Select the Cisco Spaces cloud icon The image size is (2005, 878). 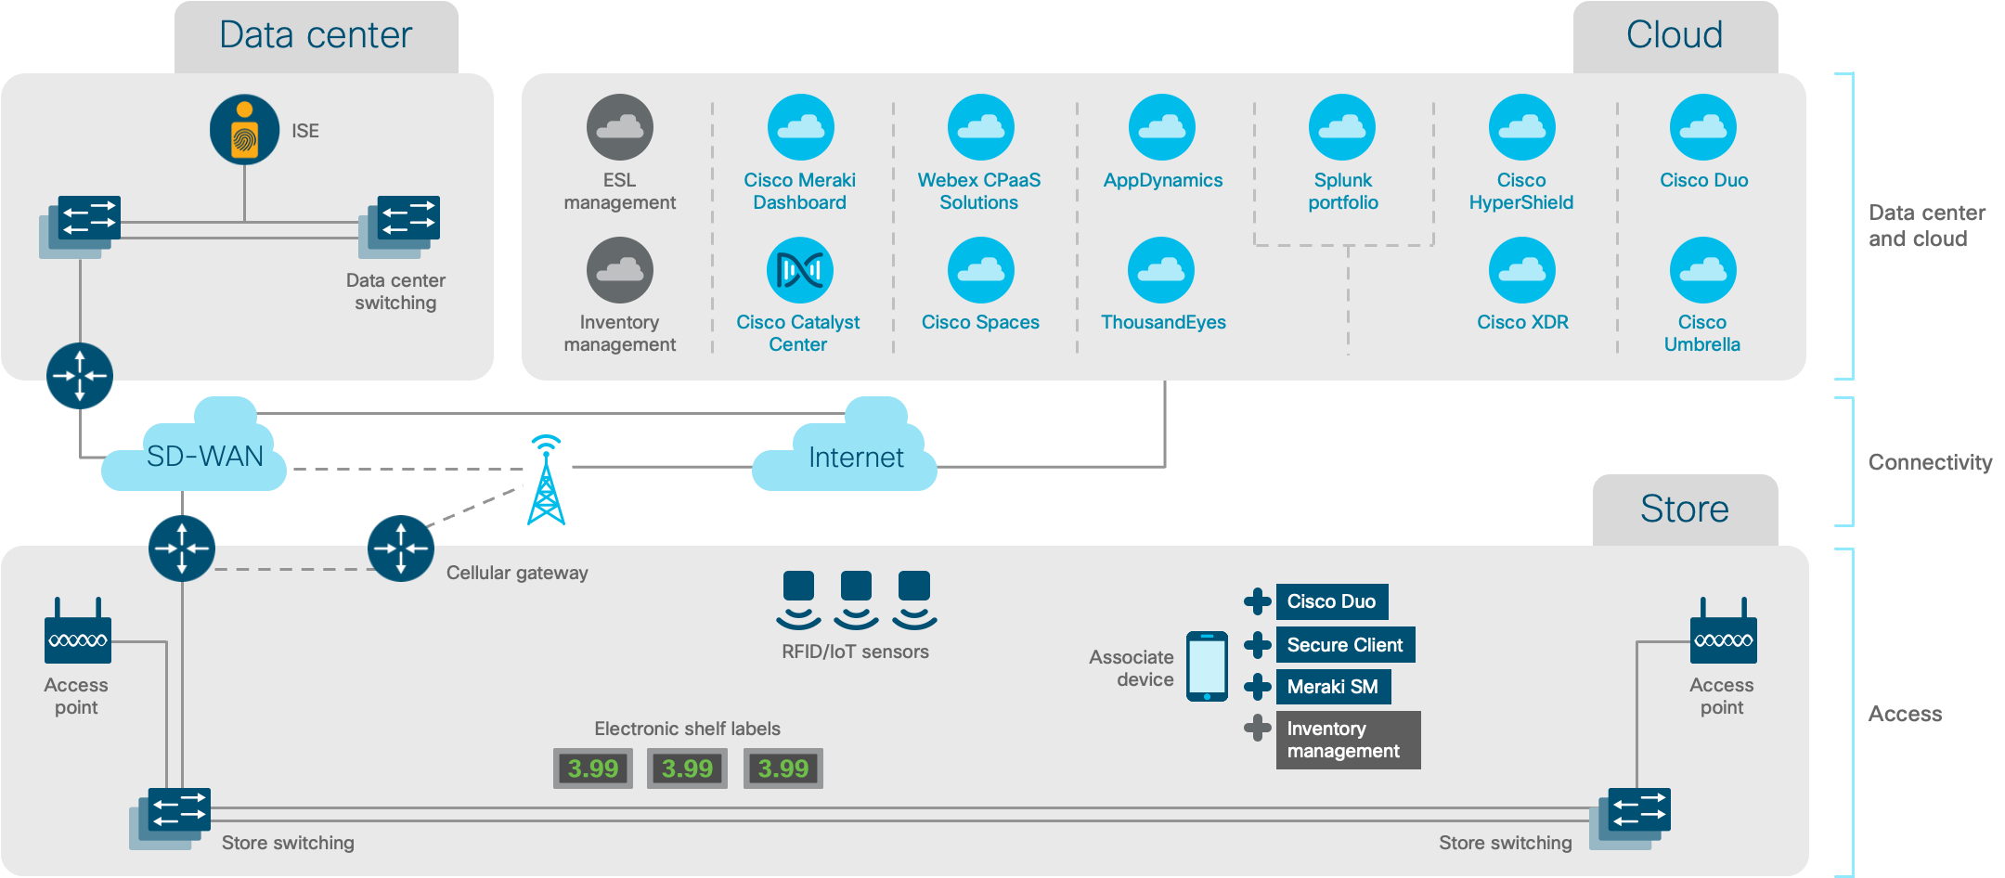coord(980,270)
